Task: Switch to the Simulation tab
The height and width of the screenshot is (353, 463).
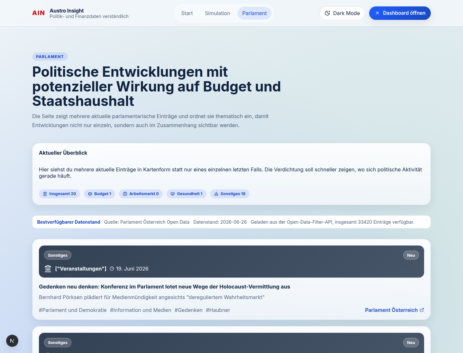Action: (x=217, y=13)
